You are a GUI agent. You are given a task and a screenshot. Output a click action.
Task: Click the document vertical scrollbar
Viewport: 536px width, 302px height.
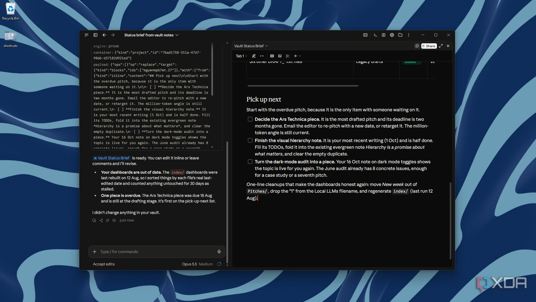point(450,221)
